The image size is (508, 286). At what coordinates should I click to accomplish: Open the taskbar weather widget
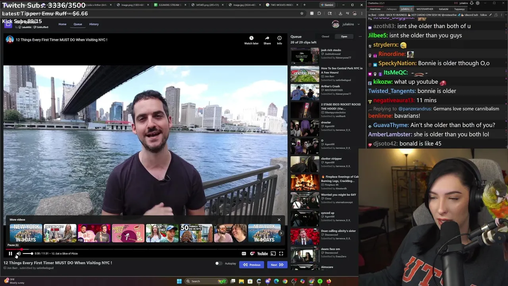14,281
